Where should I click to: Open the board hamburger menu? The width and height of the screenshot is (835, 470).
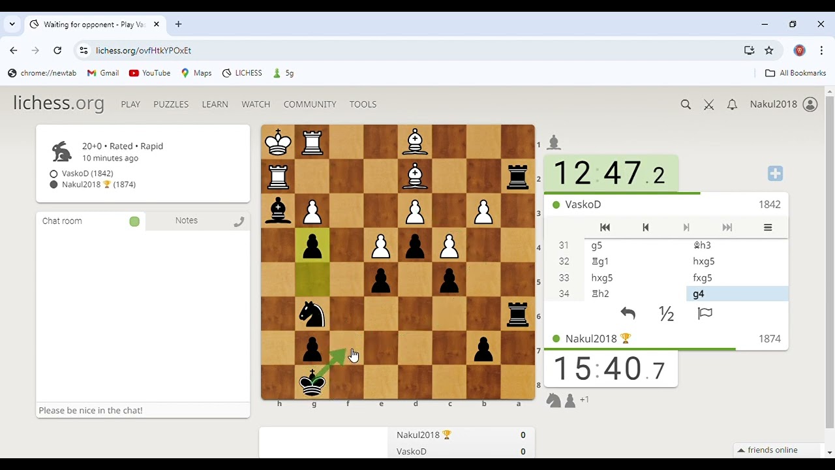point(768,227)
